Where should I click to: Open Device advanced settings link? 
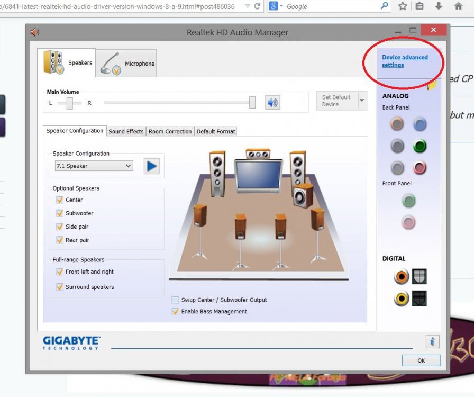pos(405,61)
